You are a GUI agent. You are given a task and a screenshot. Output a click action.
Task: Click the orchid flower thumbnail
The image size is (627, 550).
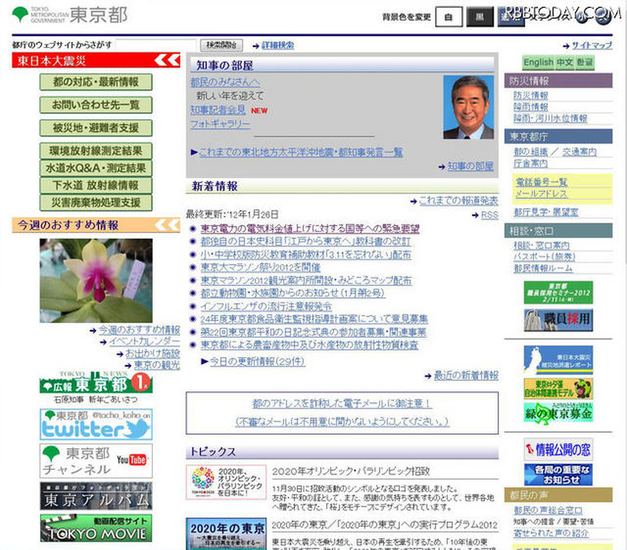[96, 280]
